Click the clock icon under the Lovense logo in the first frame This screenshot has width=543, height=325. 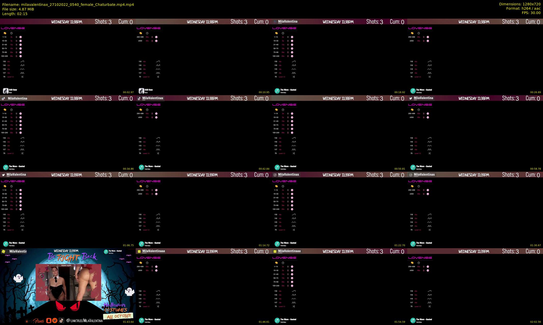(11, 33)
